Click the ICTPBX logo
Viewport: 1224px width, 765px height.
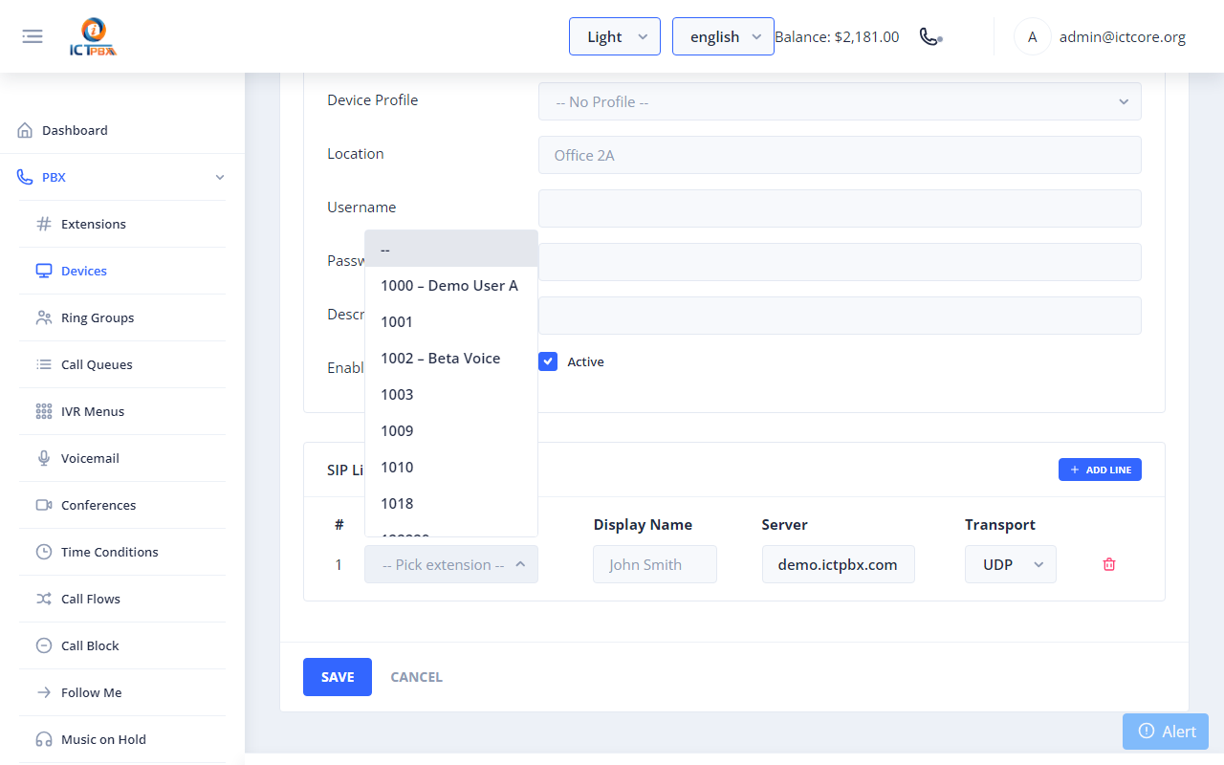pyautogui.click(x=94, y=37)
